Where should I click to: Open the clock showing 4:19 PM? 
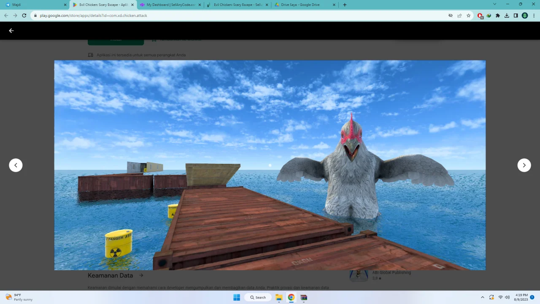coord(521,297)
